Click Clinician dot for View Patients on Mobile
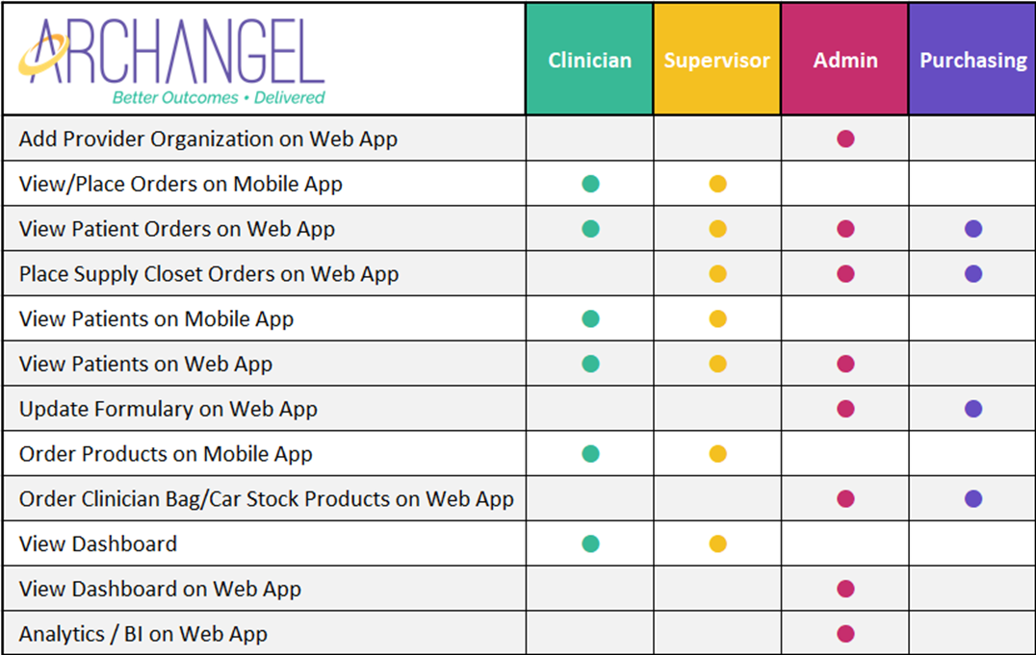The height and width of the screenshot is (655, 1036). coord(590,319)
